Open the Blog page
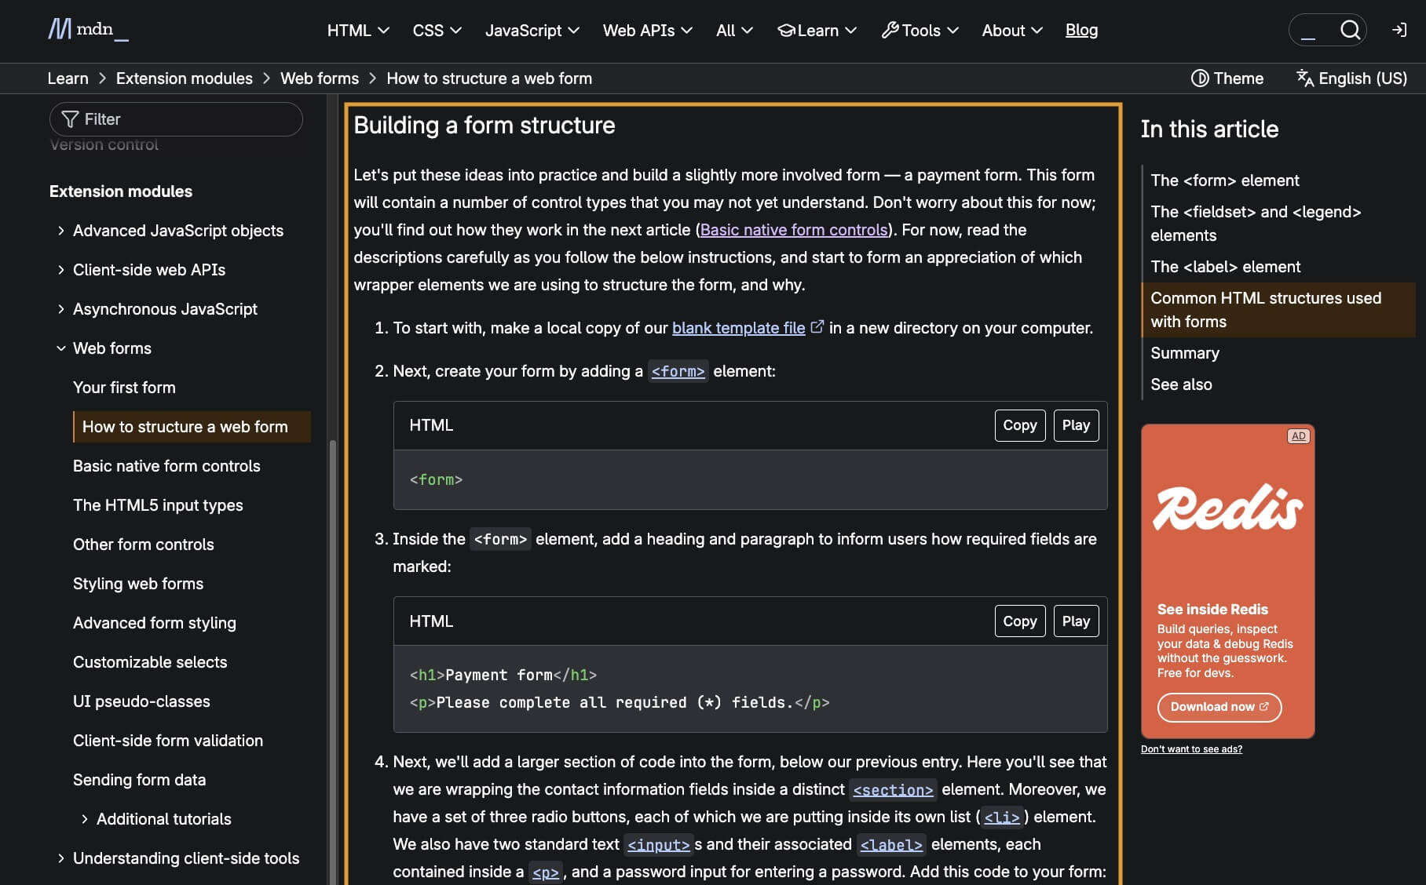The height and width of the screenshot is (885, 1426). click(1081, 31)
